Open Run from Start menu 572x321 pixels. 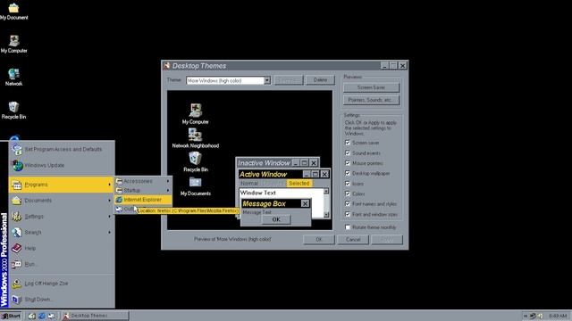click(62, 264)
